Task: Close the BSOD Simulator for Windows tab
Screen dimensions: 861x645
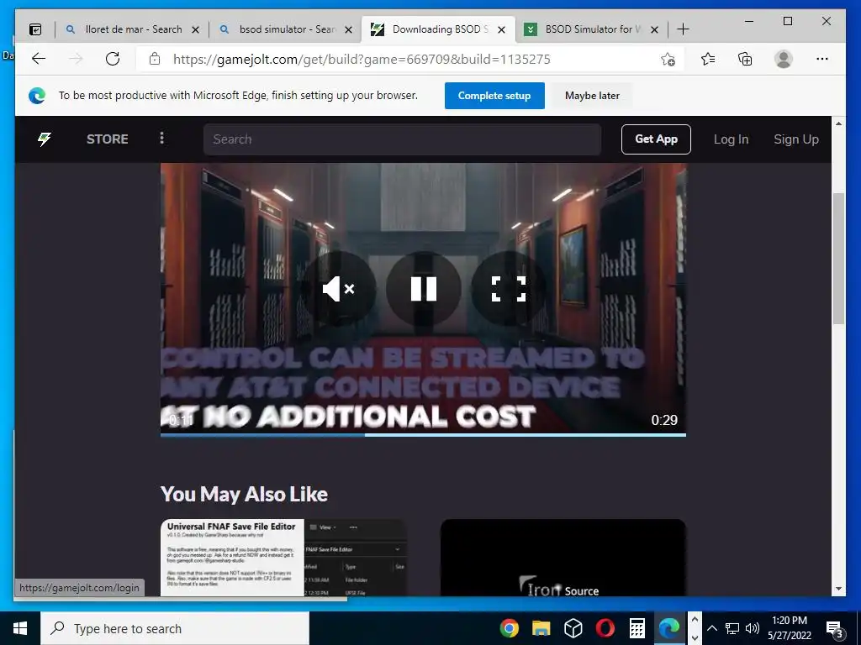Action: [654, 29]
